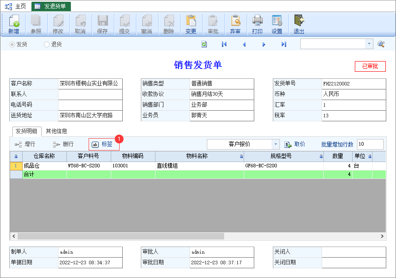Viewport: 396px width, 278px height.
Task: Click the 送货地址 field value
Action: 90,116
